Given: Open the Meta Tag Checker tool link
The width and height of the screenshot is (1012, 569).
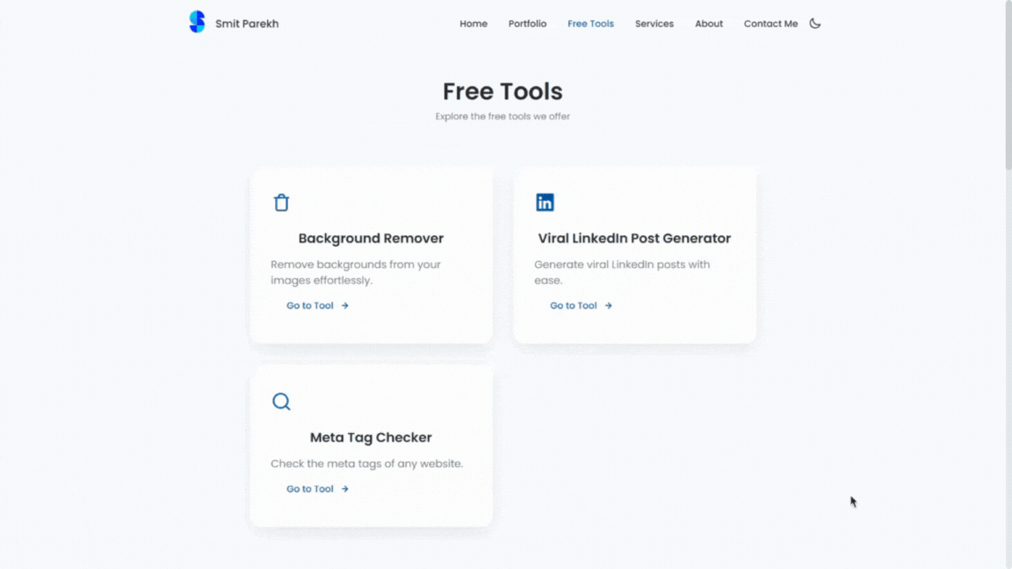Looking at the screenshot, I should [310, 489].
